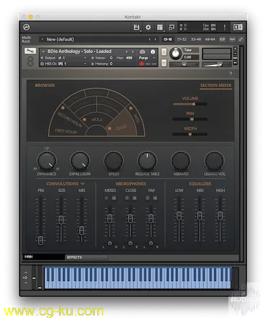Shift keyboard octave up arrow
The height and width of the screenshot is (322, 266).
click(x=26, y=273)
